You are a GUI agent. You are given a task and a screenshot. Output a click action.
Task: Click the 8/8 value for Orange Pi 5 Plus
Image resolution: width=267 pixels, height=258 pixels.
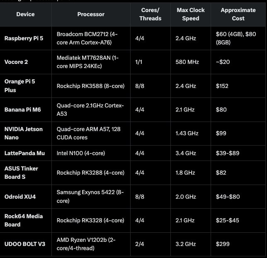[x=140, y=86]
